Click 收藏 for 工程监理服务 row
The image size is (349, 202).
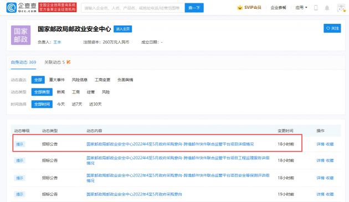[330, 160]
